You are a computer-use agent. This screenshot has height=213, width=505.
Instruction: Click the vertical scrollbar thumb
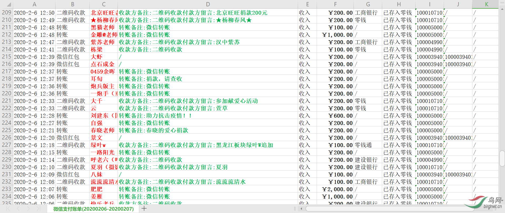502,158
